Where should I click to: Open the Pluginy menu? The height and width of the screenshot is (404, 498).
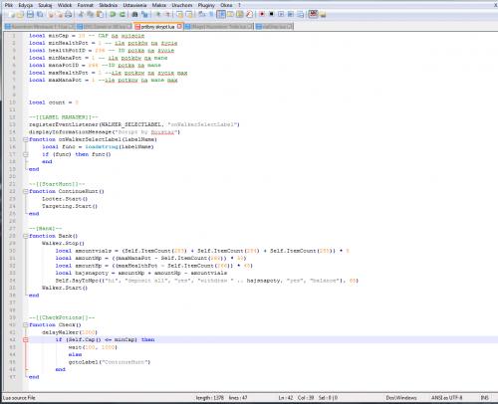(x=206, y=5)
